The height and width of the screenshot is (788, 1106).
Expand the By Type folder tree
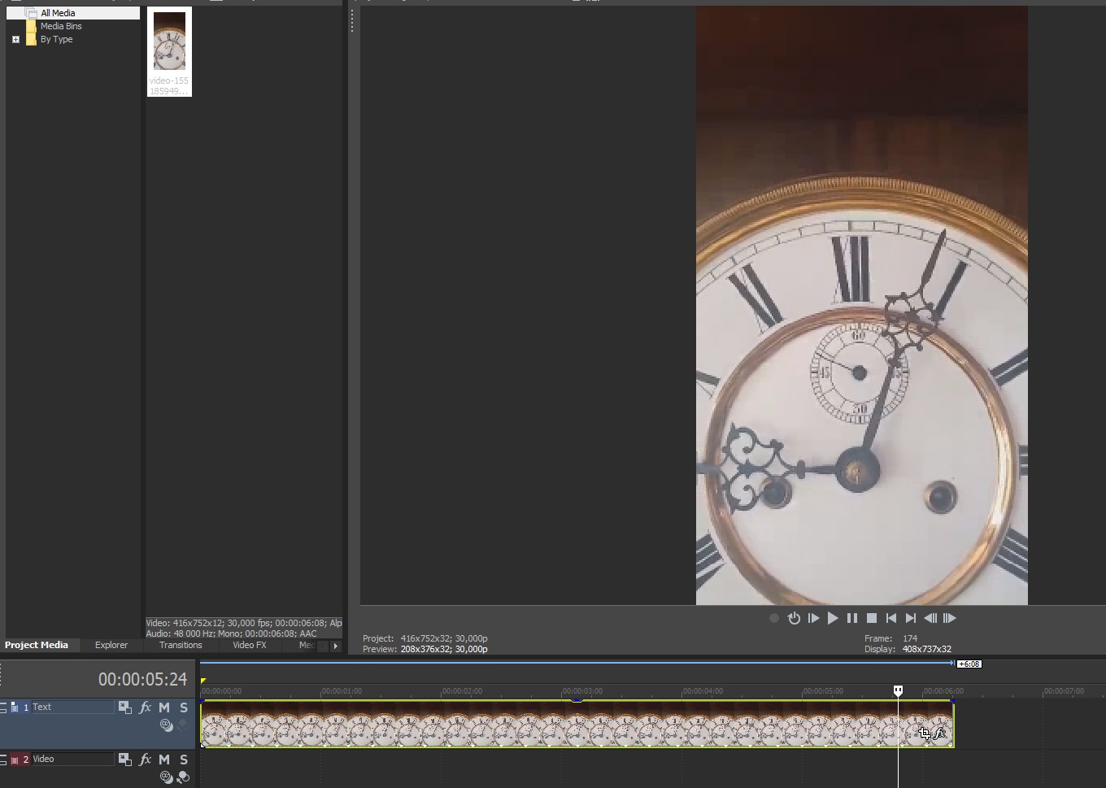tap(15, 39)
